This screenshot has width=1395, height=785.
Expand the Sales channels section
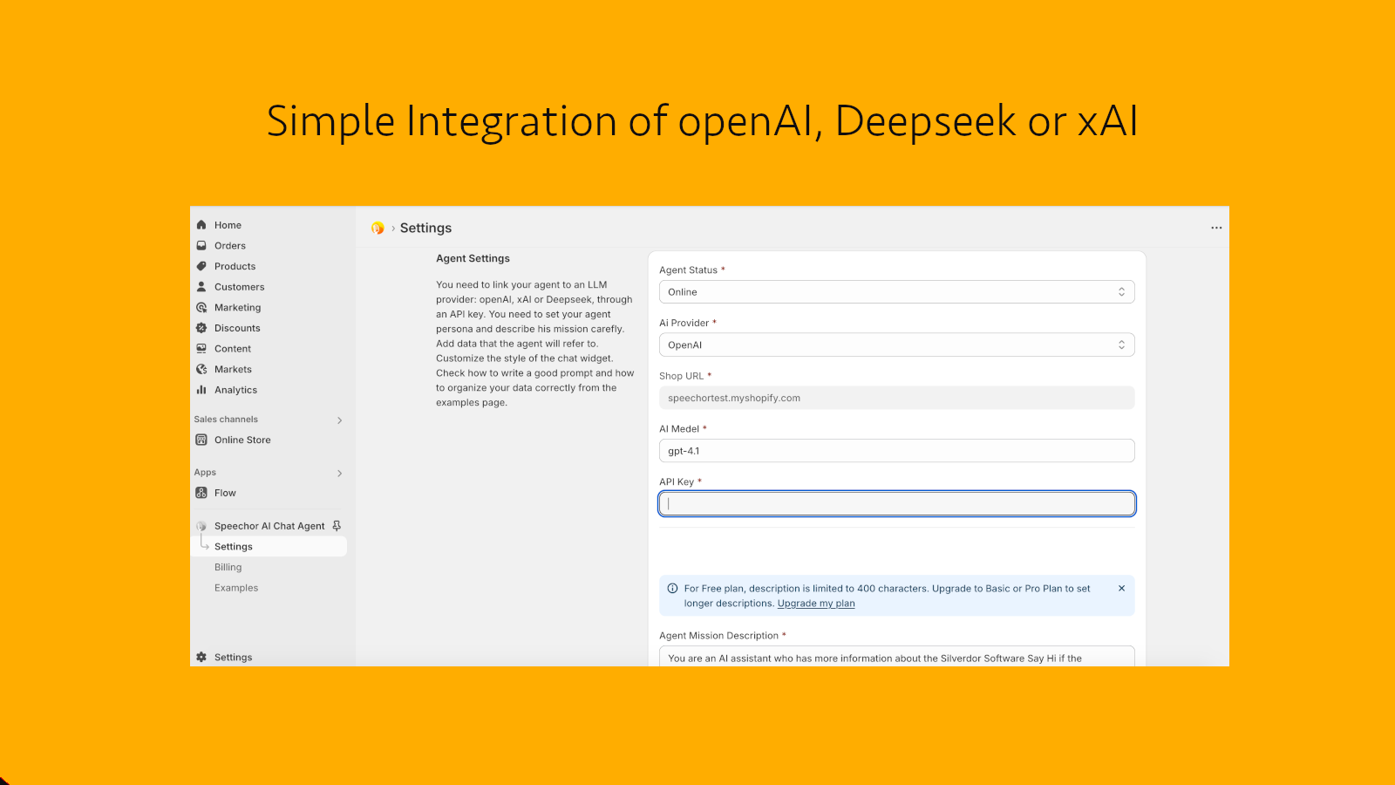(339, 420)
